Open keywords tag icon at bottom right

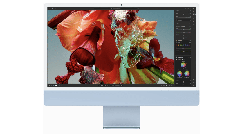tap(194, 82)
